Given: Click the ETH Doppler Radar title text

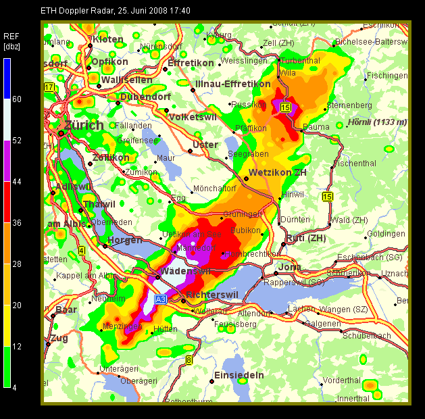Looking at the screenshot, I should pos(116,11).
